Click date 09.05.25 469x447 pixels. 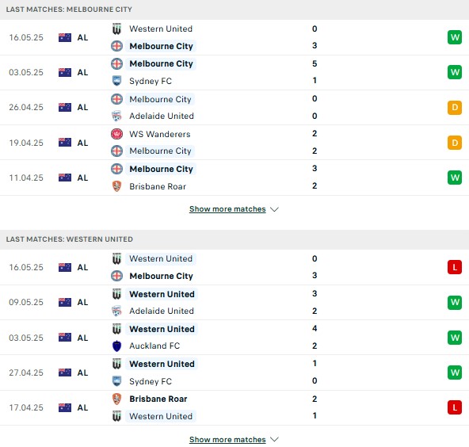point(26,302)
